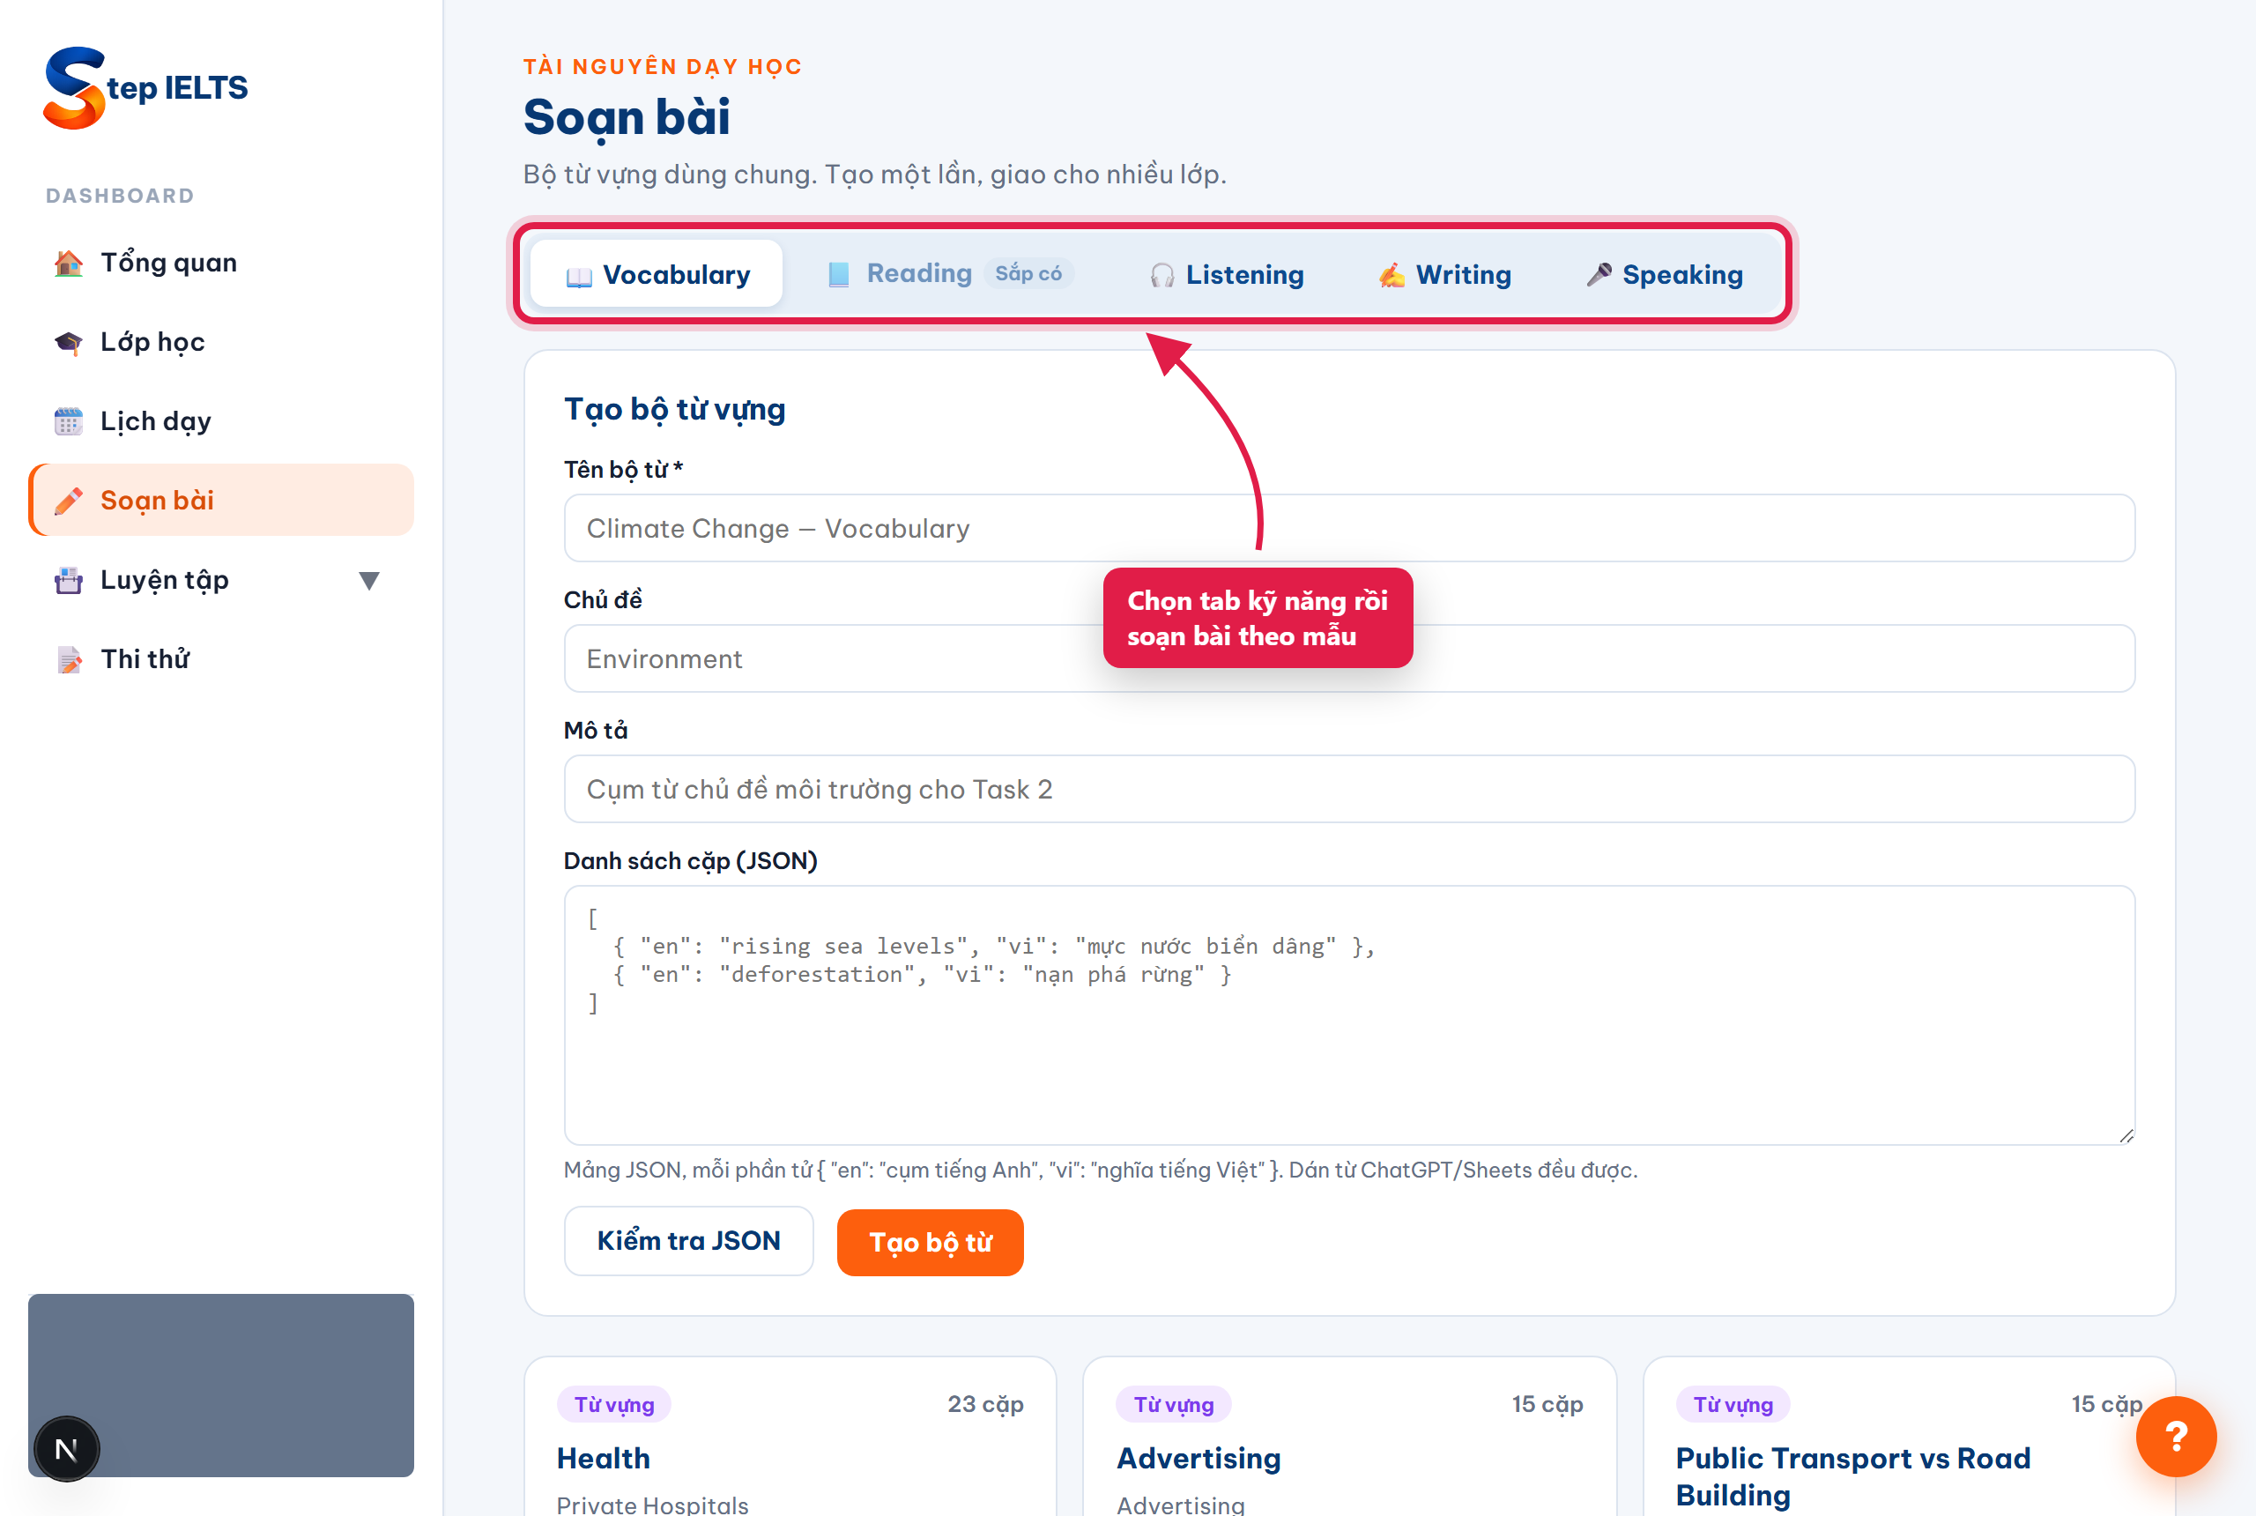Screen dimensions: 2256x1516
Task: Switch to the Speaking tab
Action: (1665, 275)
